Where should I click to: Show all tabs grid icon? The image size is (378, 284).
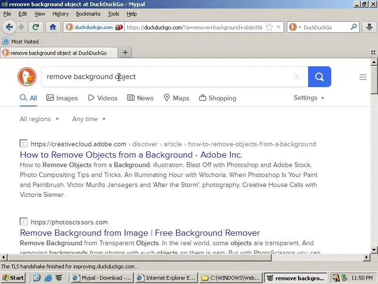pyautogui.click(x=373, y=53)
